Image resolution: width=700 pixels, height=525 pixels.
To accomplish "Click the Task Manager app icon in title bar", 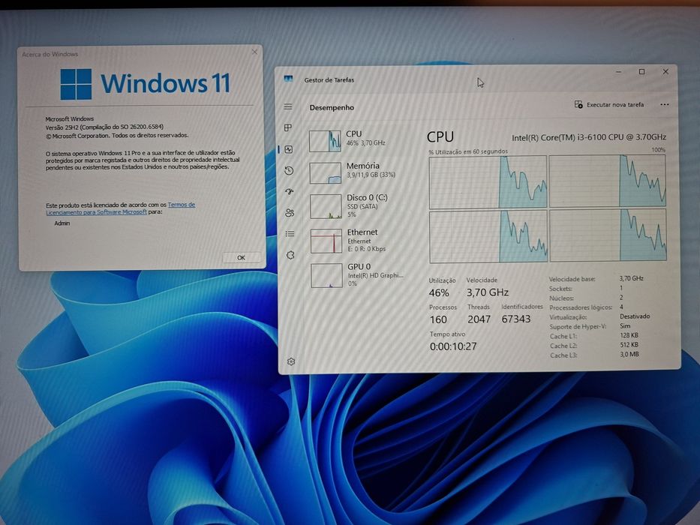I will pos(288,79).
